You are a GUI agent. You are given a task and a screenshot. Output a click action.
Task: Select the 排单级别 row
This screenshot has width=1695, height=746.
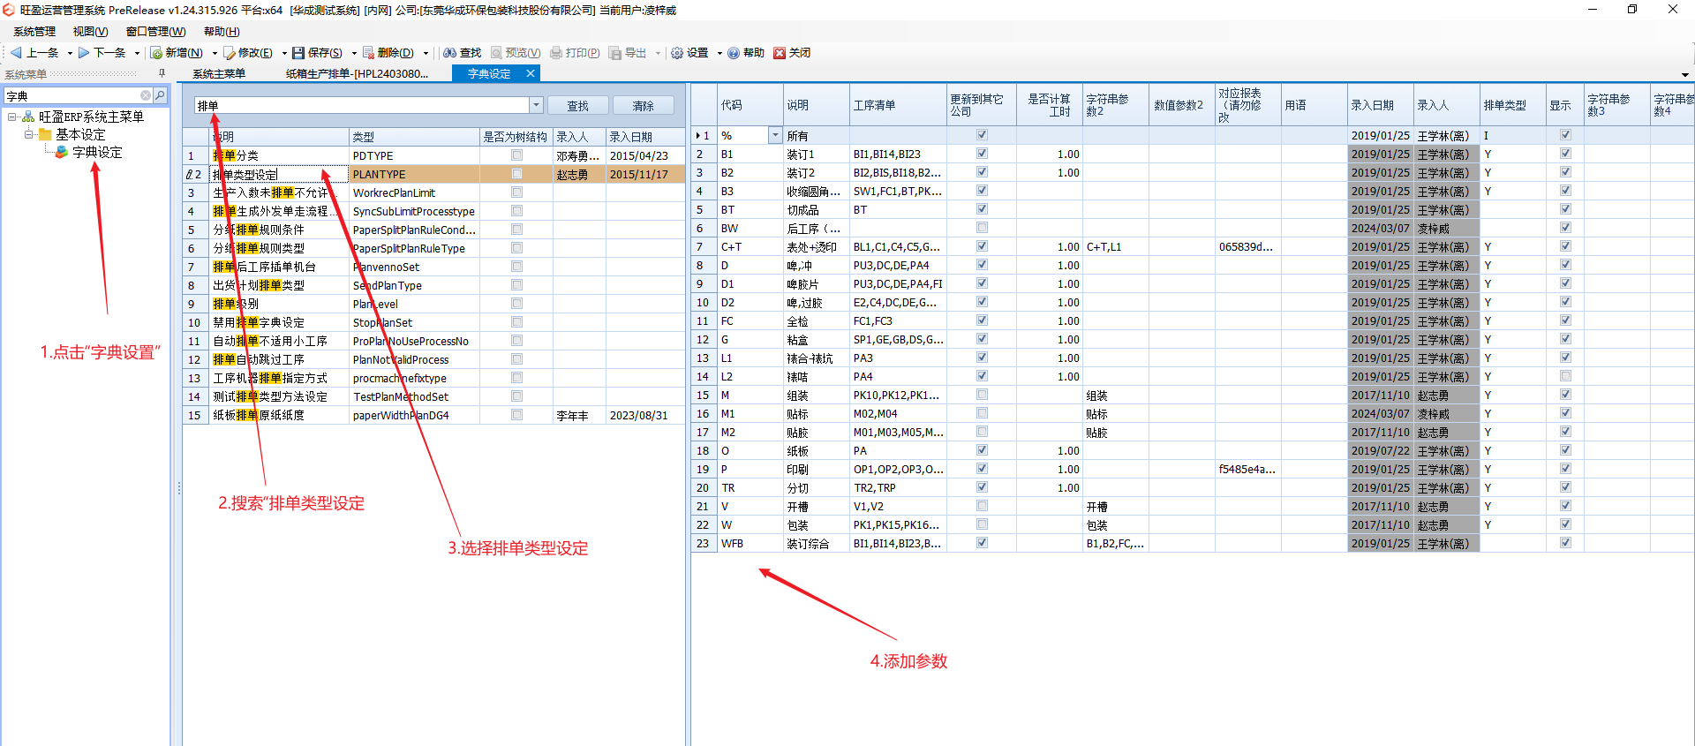(x=433, y=304)
